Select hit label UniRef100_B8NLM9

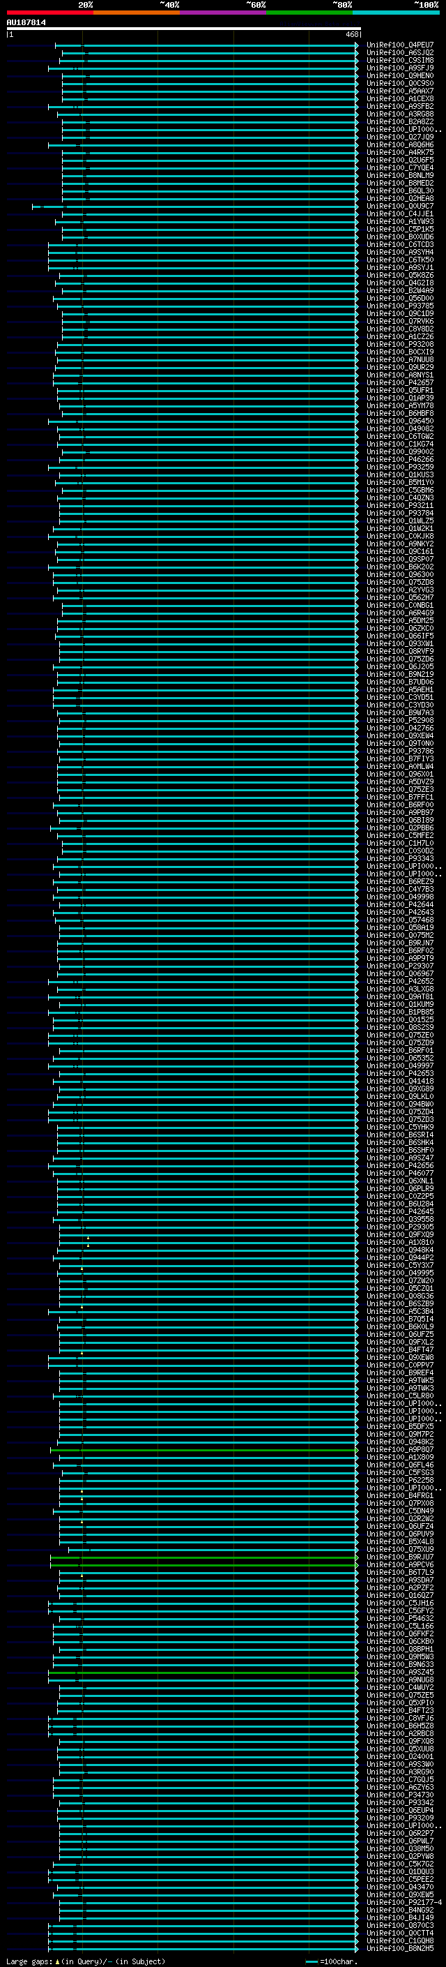pos(399,175)
